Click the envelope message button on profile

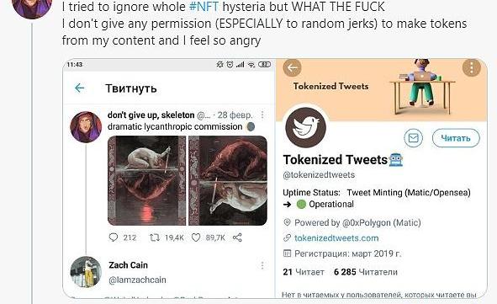pos(413,138)
